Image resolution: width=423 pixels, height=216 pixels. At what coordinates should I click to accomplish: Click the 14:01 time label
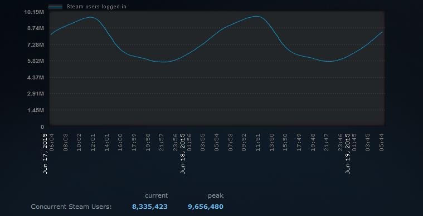[107, 142]
